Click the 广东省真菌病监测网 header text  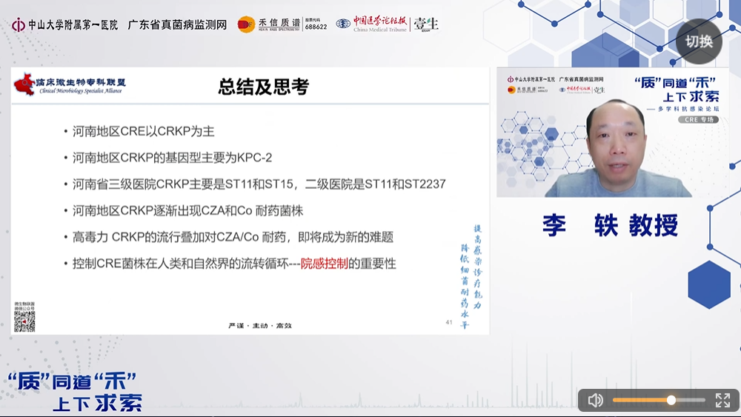click(x=177, y=25)
